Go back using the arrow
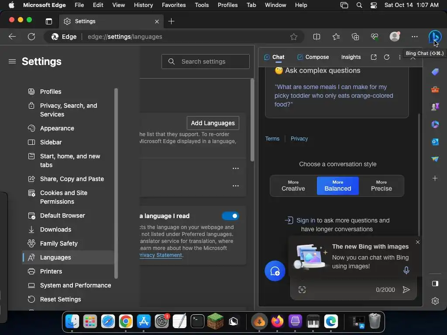Image resolution: width=447 pixels, height=335 pixels. pos(12,37)
